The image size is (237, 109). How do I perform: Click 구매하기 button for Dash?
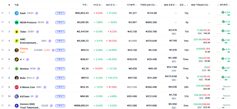[x=60, y=13]
